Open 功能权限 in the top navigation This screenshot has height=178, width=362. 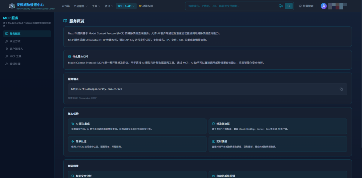147,6
